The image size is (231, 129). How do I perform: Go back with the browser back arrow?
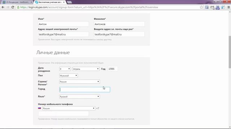pos(3,7)
